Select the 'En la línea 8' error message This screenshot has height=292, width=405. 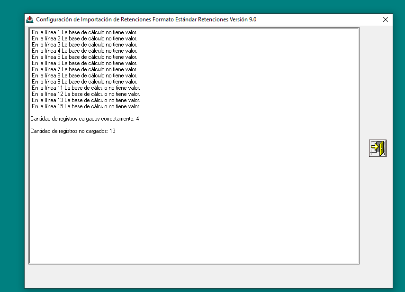pyautogui.click(x=84, y=76)
